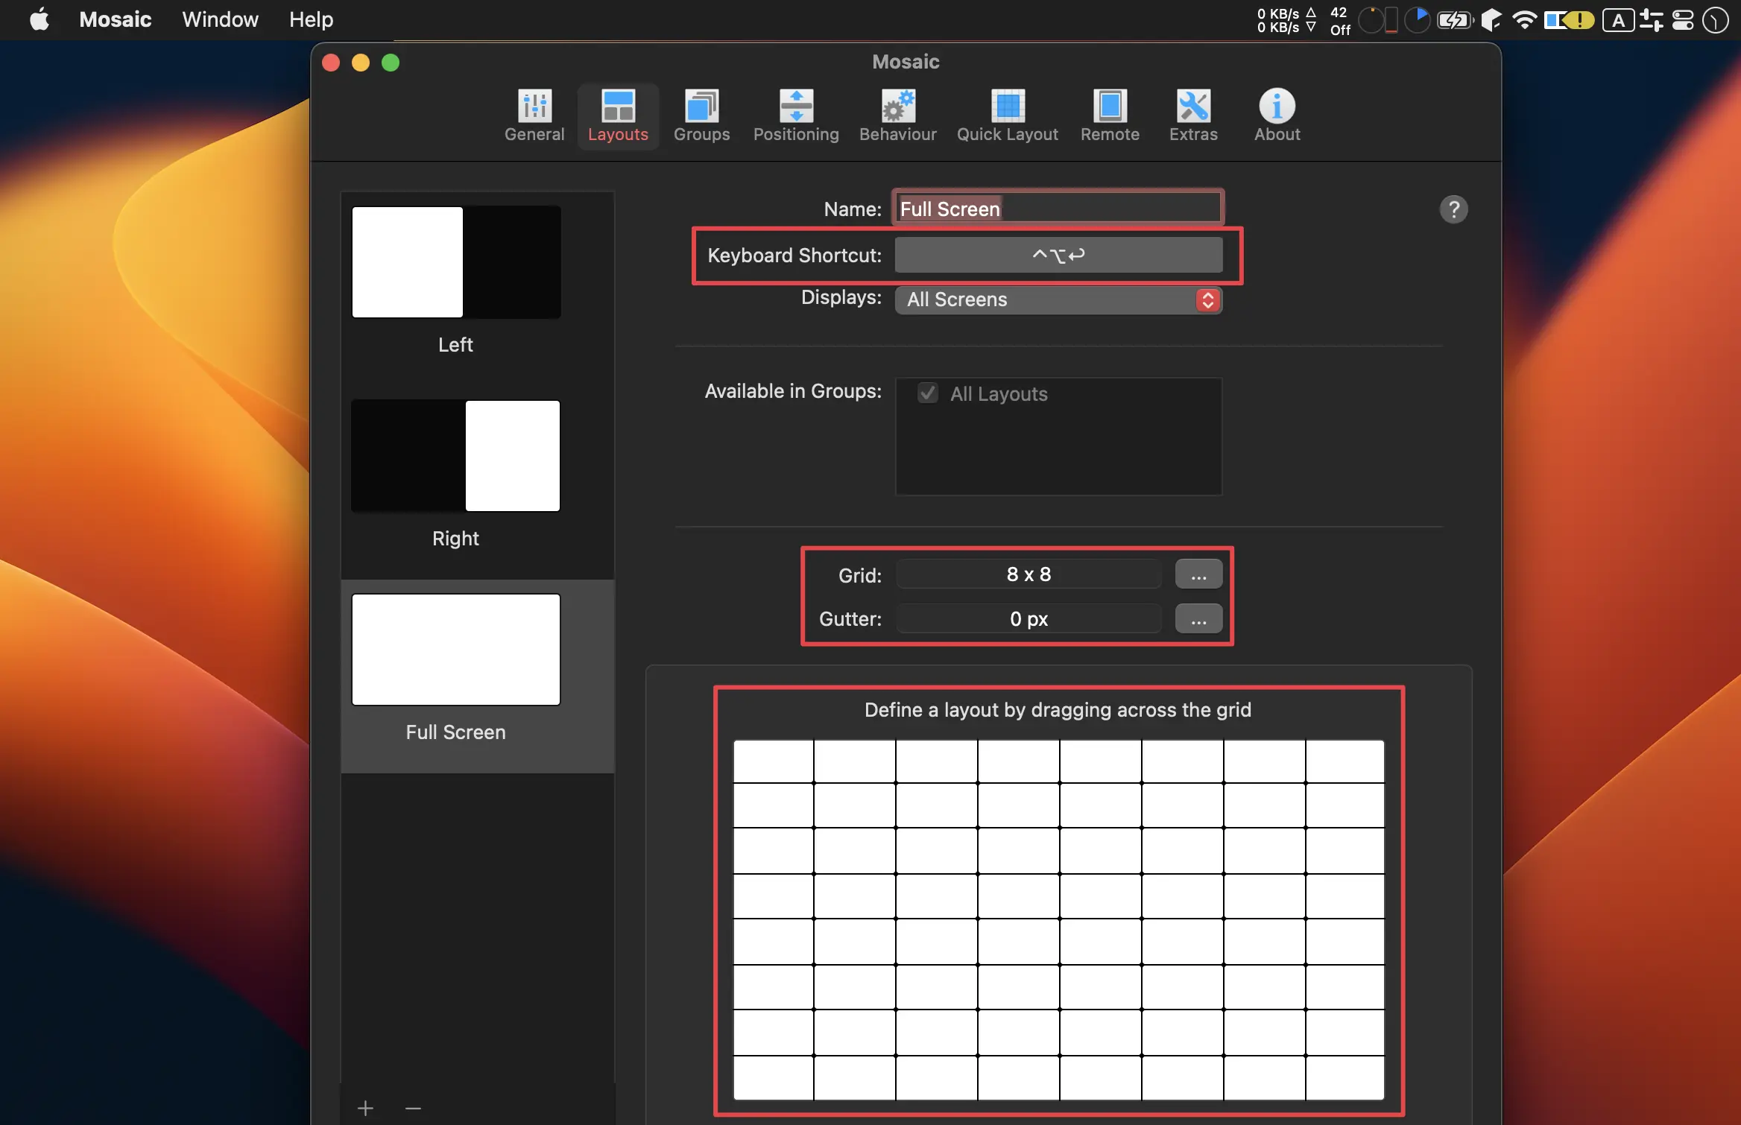
Task: Switch to the Remote tab
Action: tap(1109, 116)
